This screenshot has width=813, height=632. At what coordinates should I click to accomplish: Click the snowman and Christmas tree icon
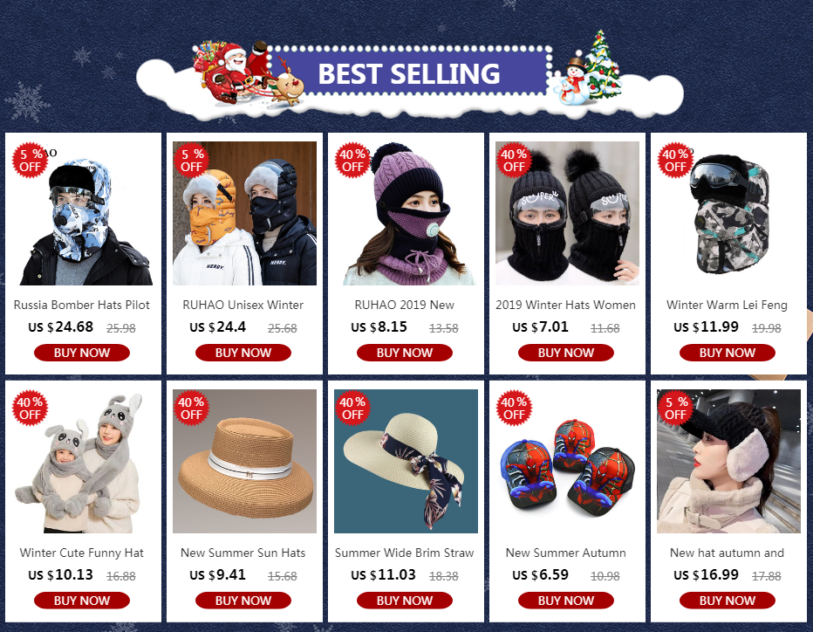(588, 68)
